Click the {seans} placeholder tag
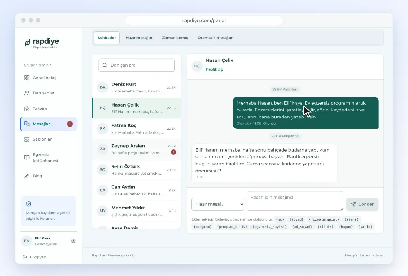 coord(352,219)
